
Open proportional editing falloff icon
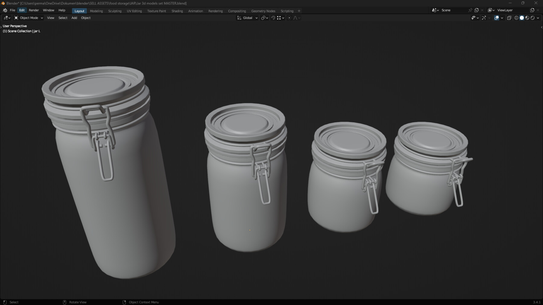[x=295, y=18]
